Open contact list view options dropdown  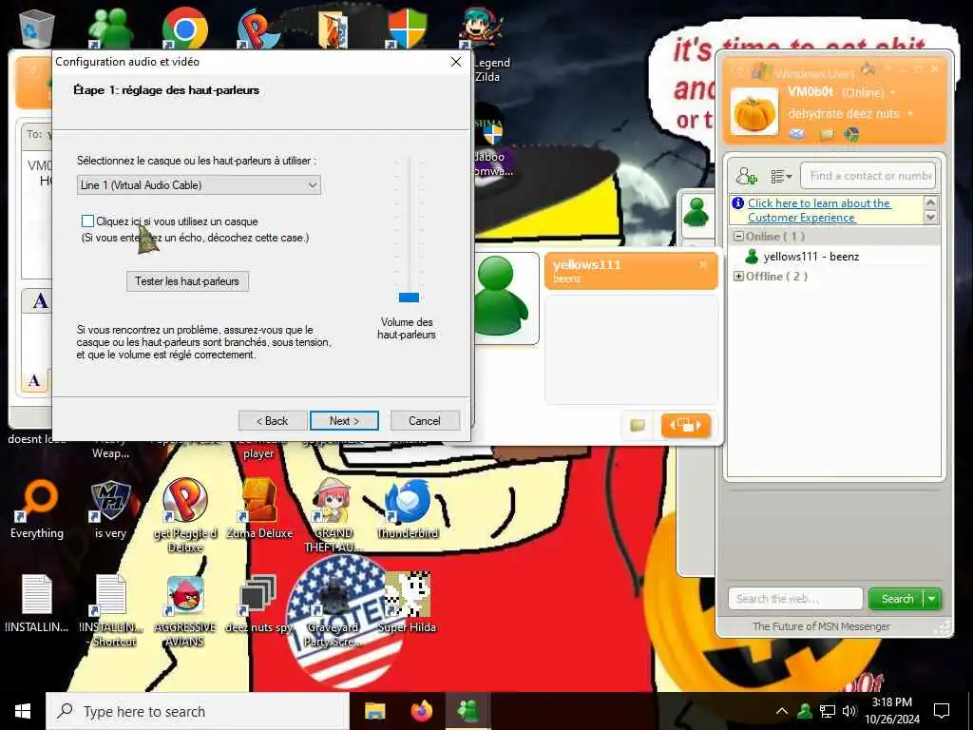point(781,176)
